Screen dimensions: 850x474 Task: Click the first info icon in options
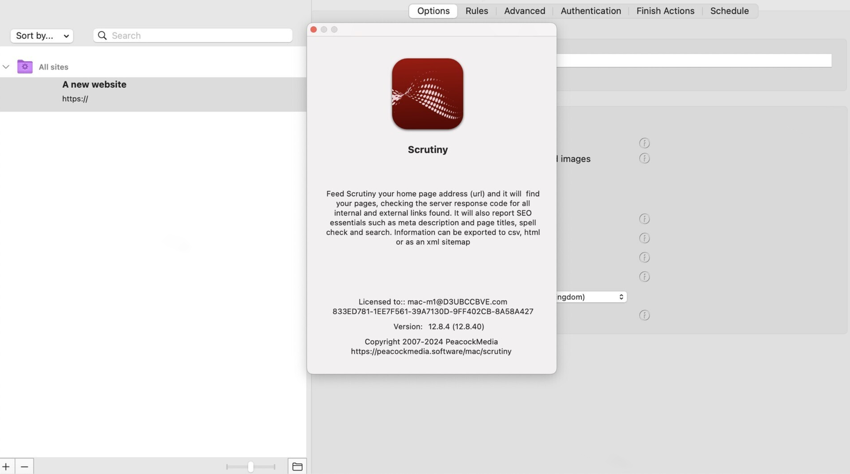pyautogui.click(x=644, y=143)
